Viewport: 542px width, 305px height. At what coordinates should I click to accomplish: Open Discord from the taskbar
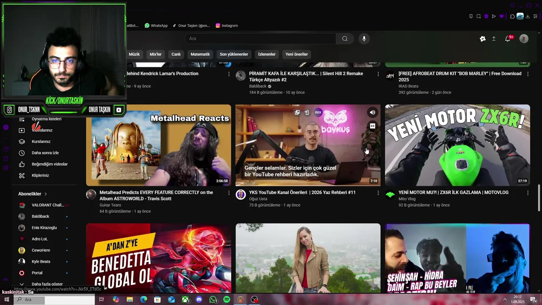pyautogui.click(x=199, y=299)
